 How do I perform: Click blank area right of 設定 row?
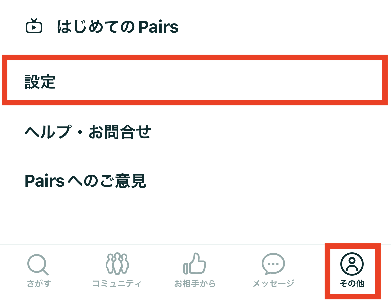220,80
